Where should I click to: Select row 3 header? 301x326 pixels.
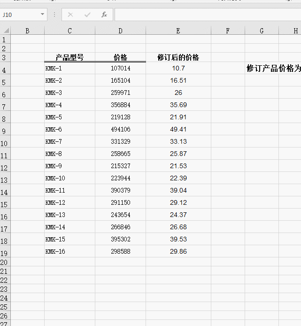tap(5, 57)
